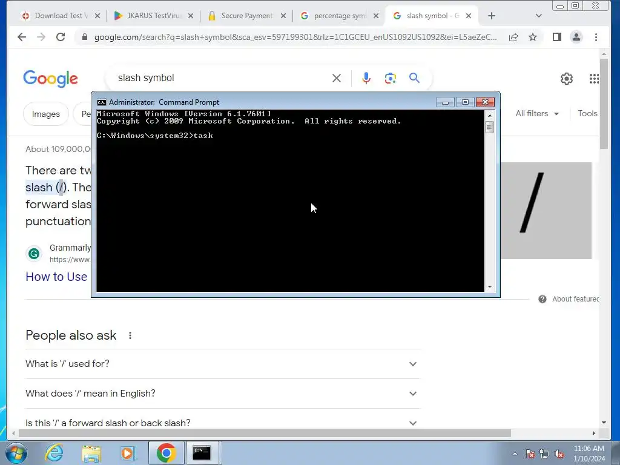Screen dimensions: 620x465
Task: Start voice search with microphone
Action: pos(366,78)
